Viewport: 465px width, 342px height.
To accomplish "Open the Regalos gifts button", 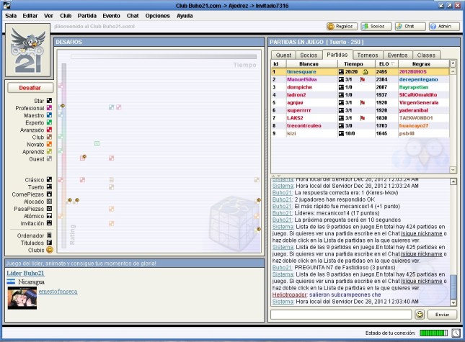I will pos(342,26).
